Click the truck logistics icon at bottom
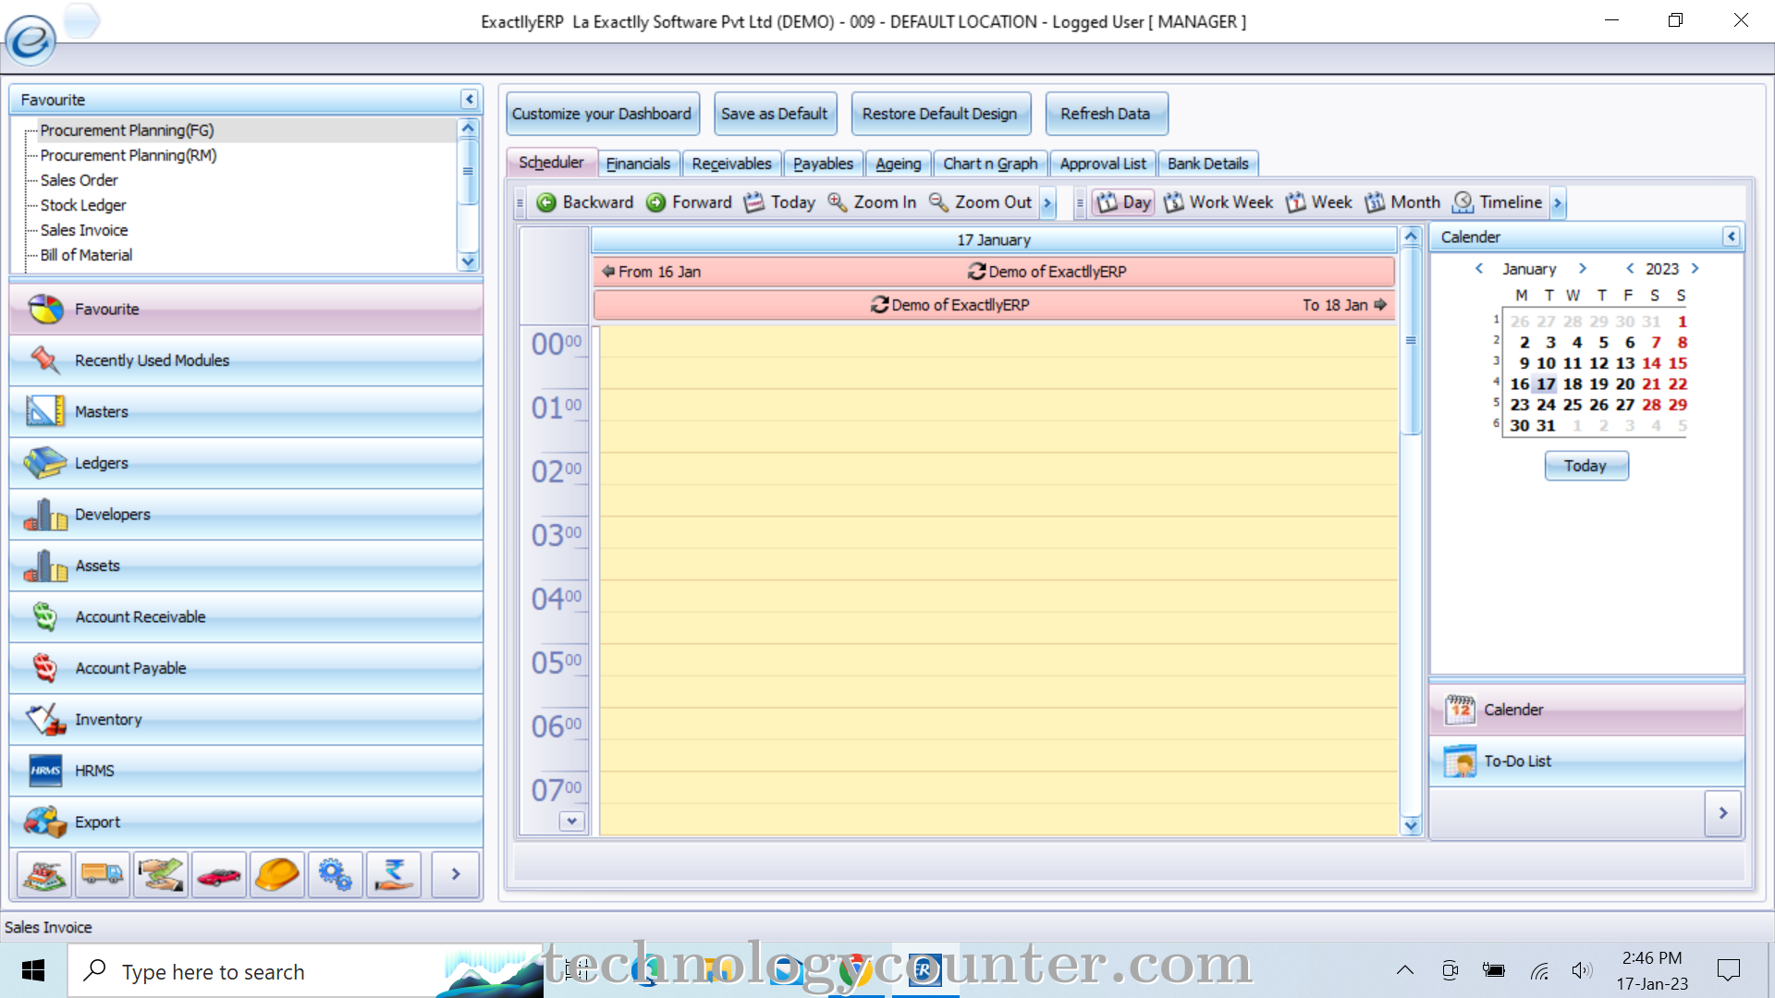The height and width of the screenshot is (998, 1775). click(x=102, y=874)
